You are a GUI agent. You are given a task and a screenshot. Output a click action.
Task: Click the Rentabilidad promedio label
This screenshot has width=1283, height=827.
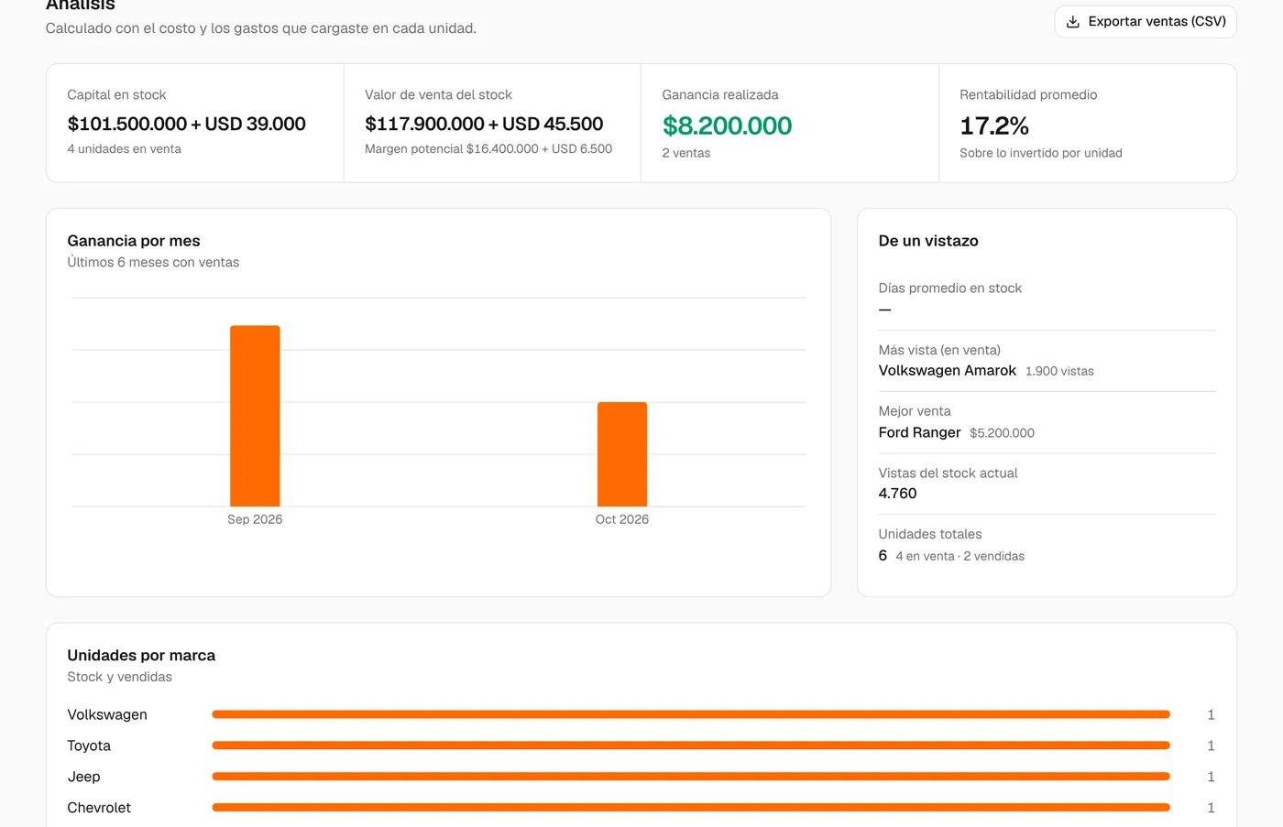click(x=1028, y=94)
